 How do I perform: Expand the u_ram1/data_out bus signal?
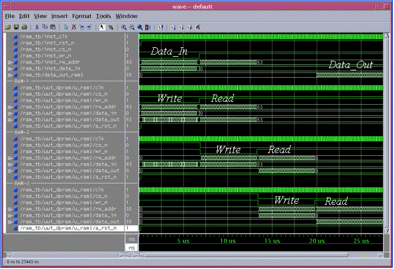tap(10, 119)
